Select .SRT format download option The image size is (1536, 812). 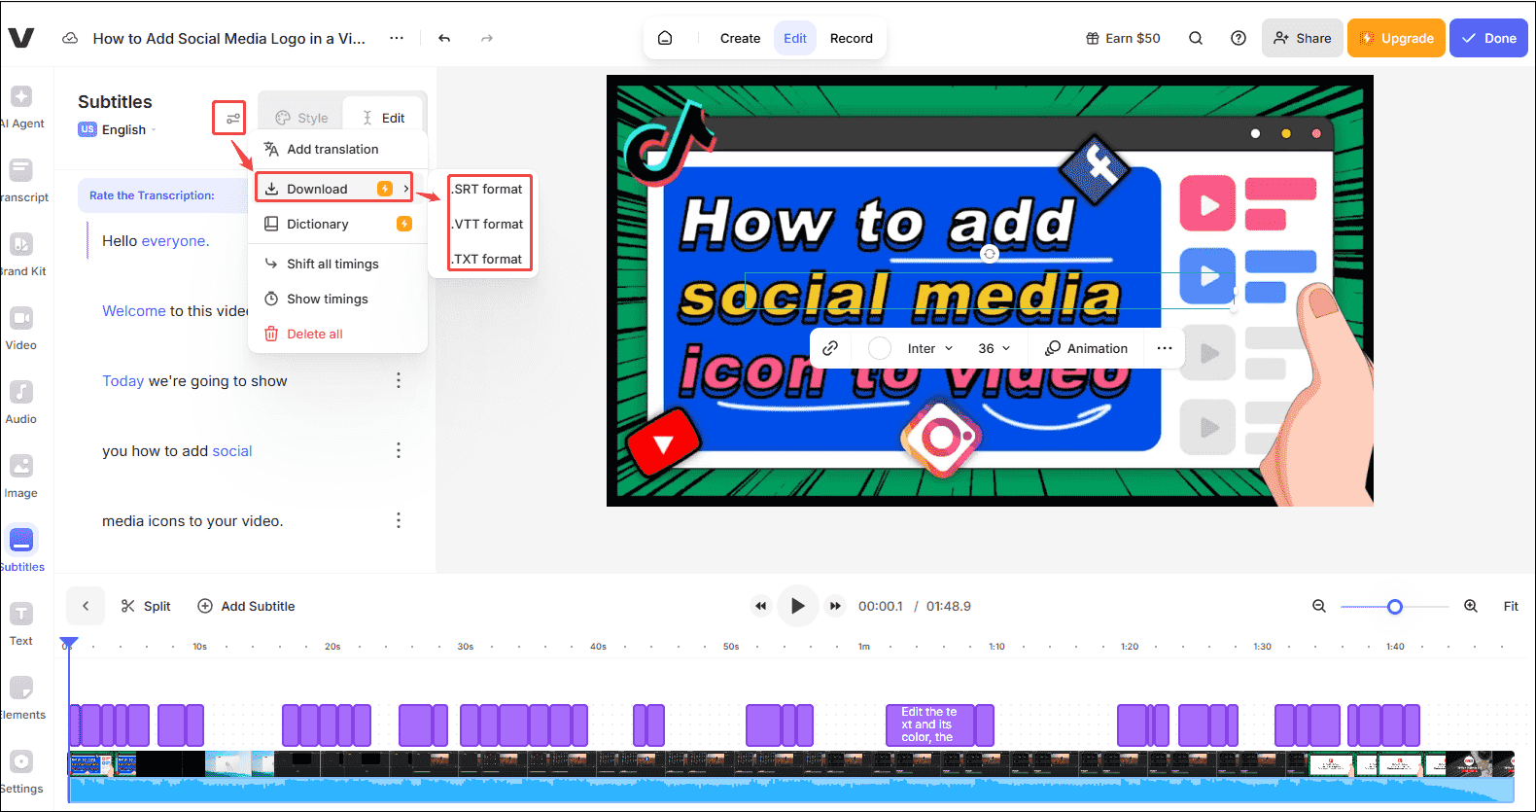pos(488,189)
